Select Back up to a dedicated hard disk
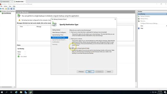This screenshot has height=94, width=167. (70, 32)
